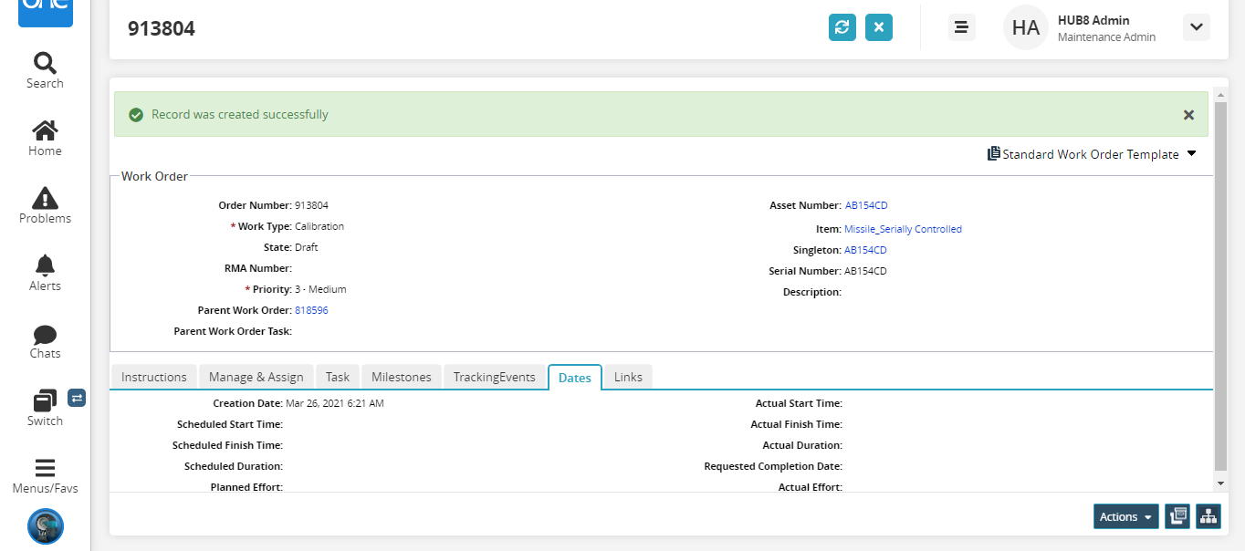Click the refresh icon in header
This screenshot has width=1245, height=551.
click(x=842, y=27)
